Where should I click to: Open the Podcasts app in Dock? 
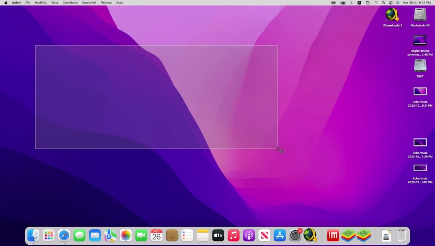[249, 235]
